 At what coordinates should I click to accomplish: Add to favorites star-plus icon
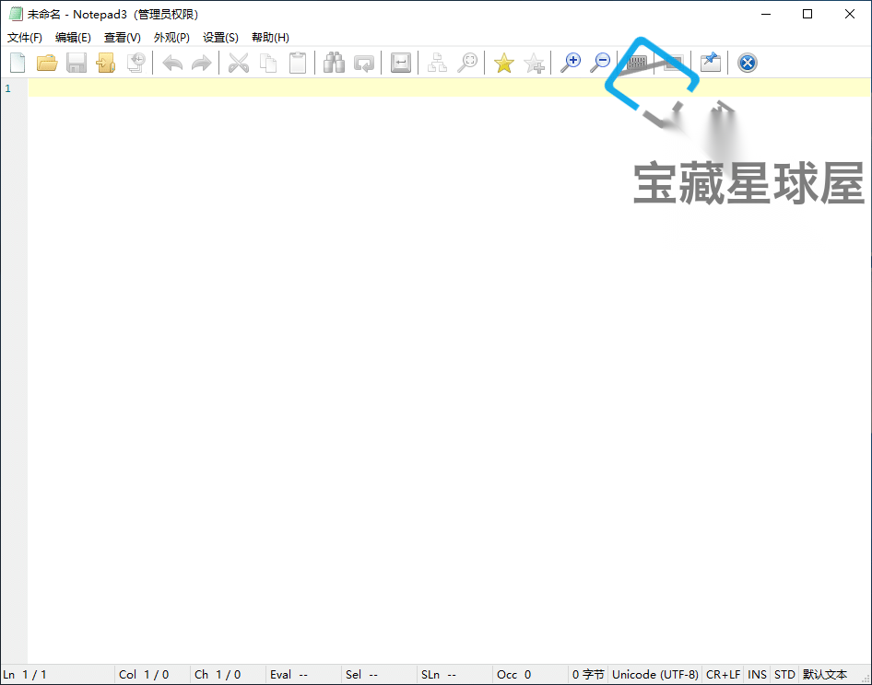(534, 63)
